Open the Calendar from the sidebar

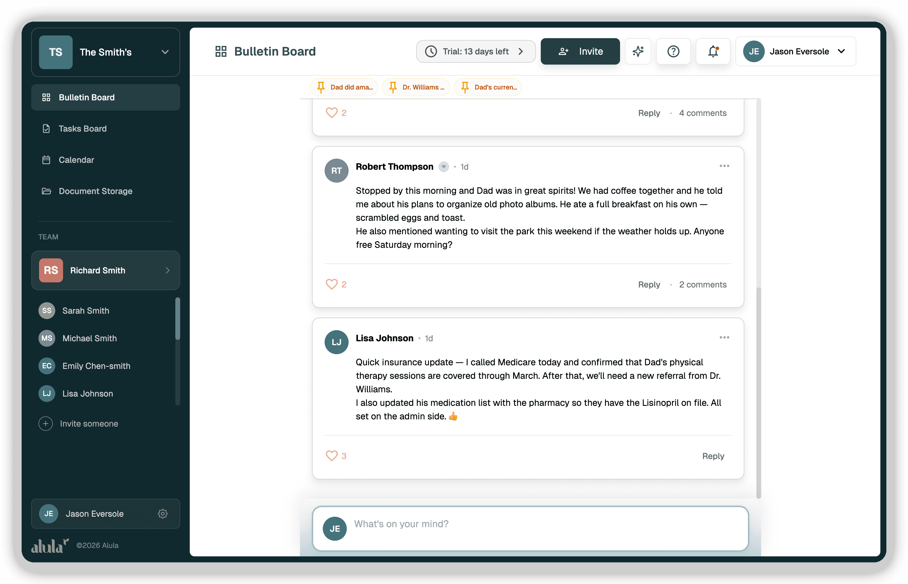point(76,160)
